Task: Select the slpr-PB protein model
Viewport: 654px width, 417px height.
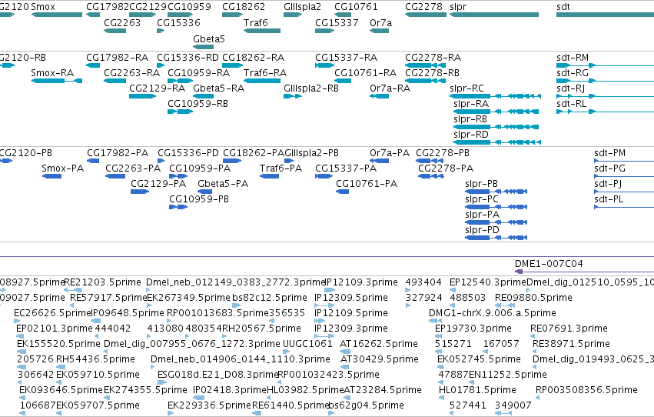Action: click(496, 192)
